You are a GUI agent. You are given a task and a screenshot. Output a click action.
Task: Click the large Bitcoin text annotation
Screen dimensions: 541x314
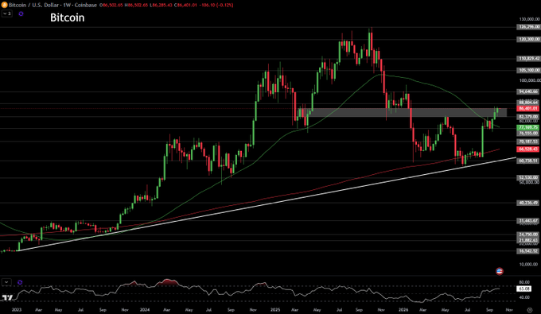pyautogui.click(x=68, y=18)
